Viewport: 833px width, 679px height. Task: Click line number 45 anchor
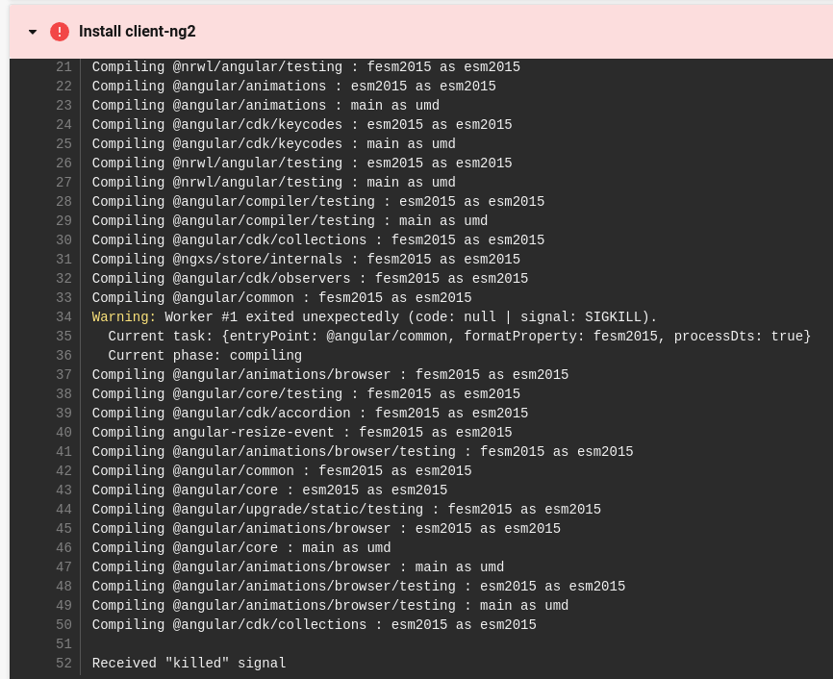(63, 529)
